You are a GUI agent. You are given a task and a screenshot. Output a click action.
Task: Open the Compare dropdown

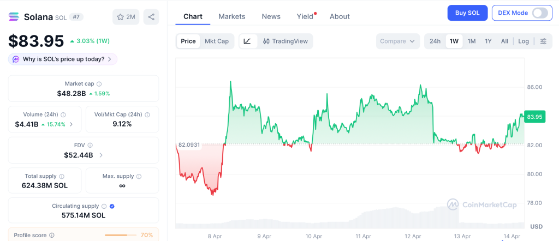coord(398,41)
